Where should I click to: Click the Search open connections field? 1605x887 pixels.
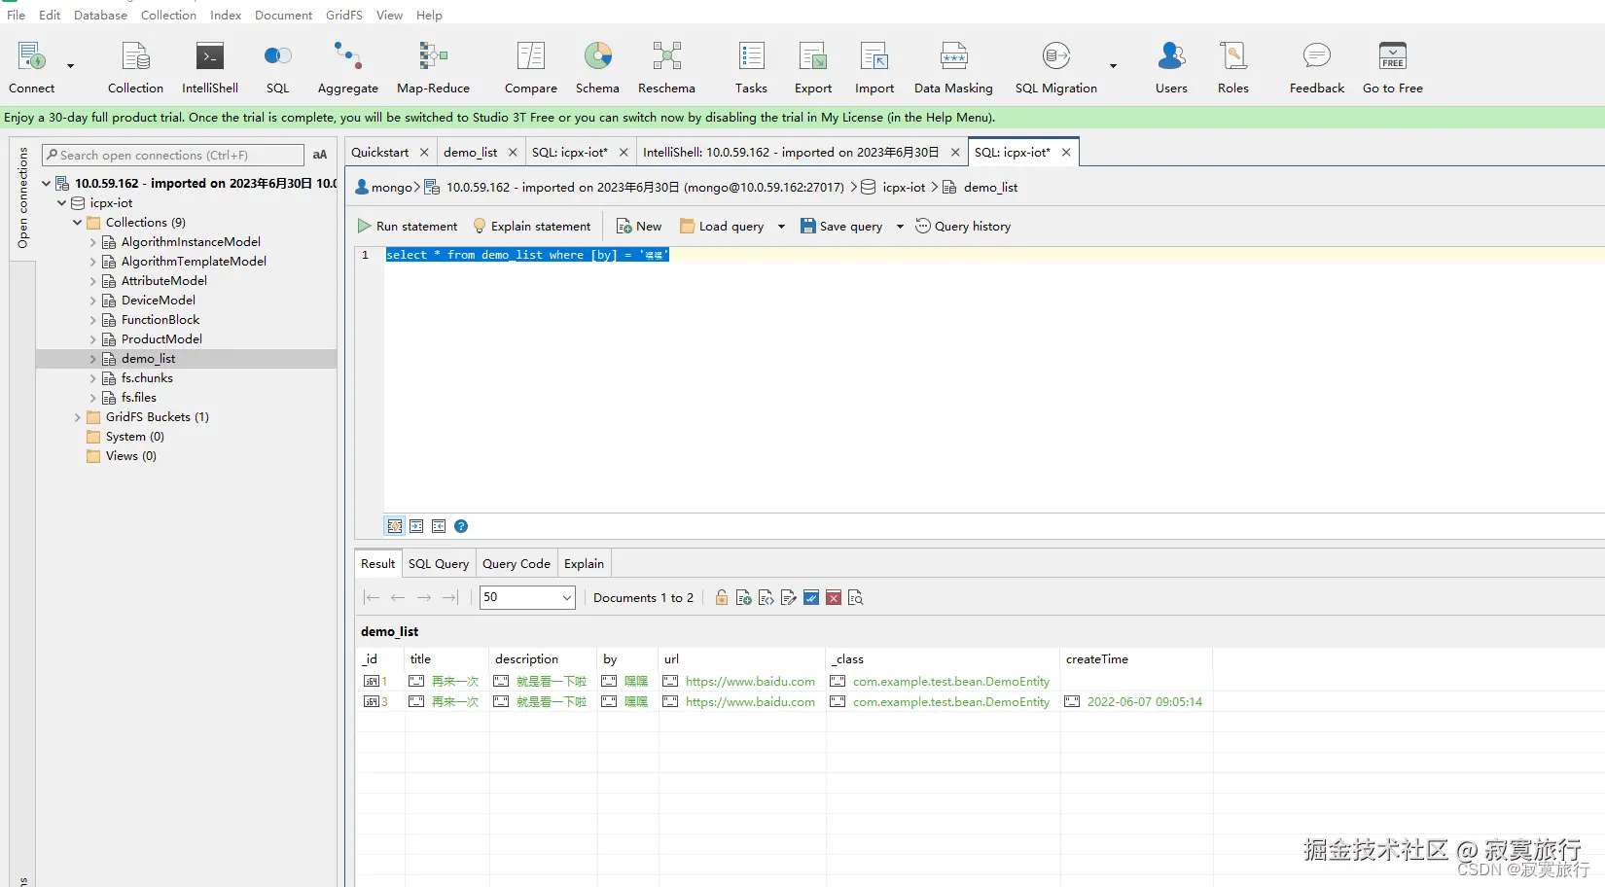coord(173,155)
